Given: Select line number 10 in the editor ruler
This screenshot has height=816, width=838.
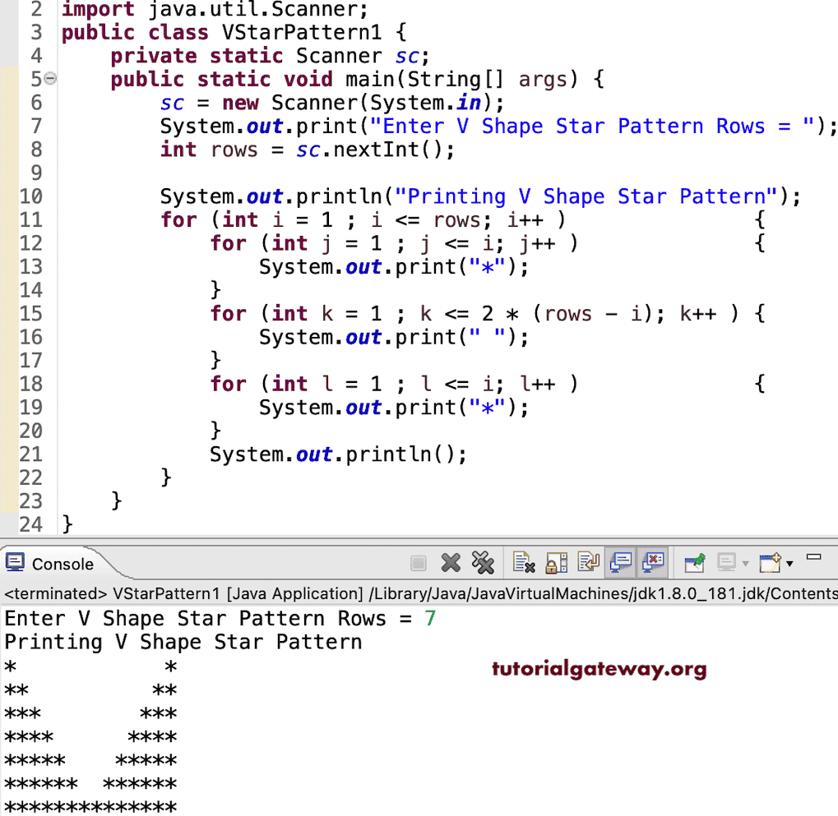Looking at the screenshot, I should tap(31, 196).
